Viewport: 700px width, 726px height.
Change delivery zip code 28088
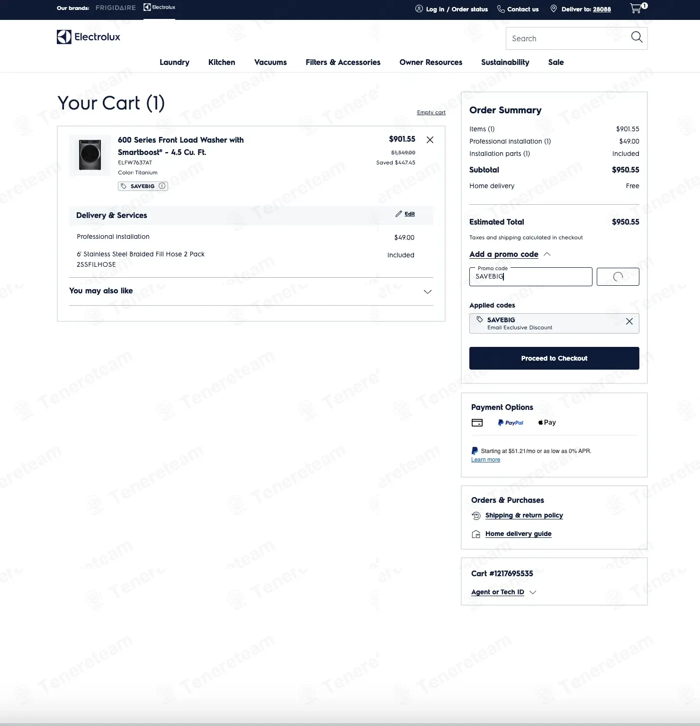click(x=601, y=9)
